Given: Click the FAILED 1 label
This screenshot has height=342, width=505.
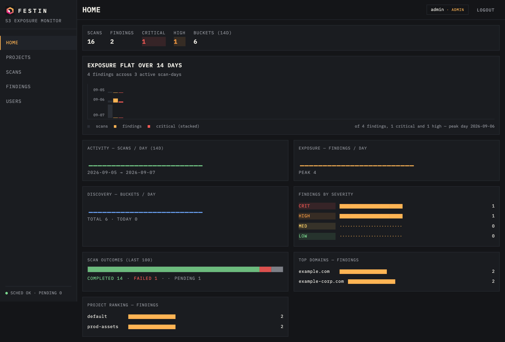Looking at the screenshot, I should coord(145,278).
